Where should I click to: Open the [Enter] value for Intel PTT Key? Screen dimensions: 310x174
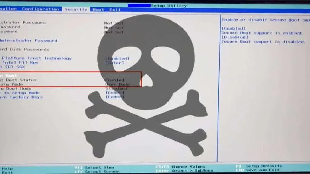pos(114,63)
